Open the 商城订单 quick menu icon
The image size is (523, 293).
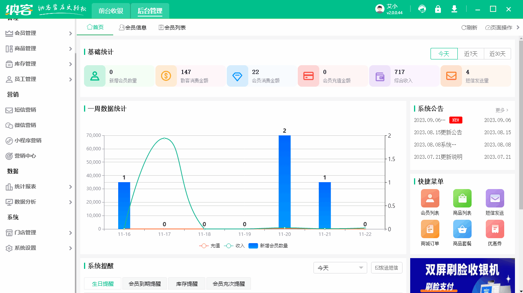pyautogui.click(x=430, y=229)
